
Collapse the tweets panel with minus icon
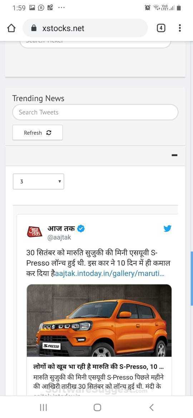(175, 155)
